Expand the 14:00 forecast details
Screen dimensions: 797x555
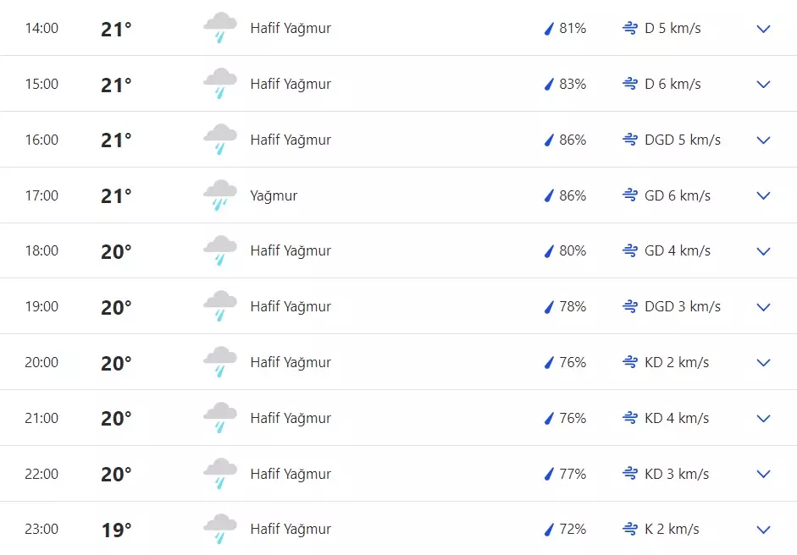click(763, 29)
